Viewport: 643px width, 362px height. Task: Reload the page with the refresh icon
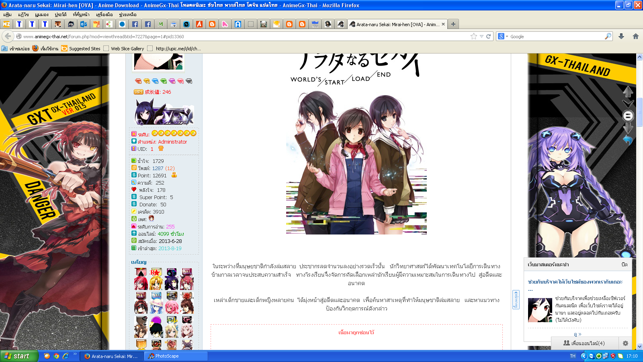pyautogui.click(x=489, y=36)
